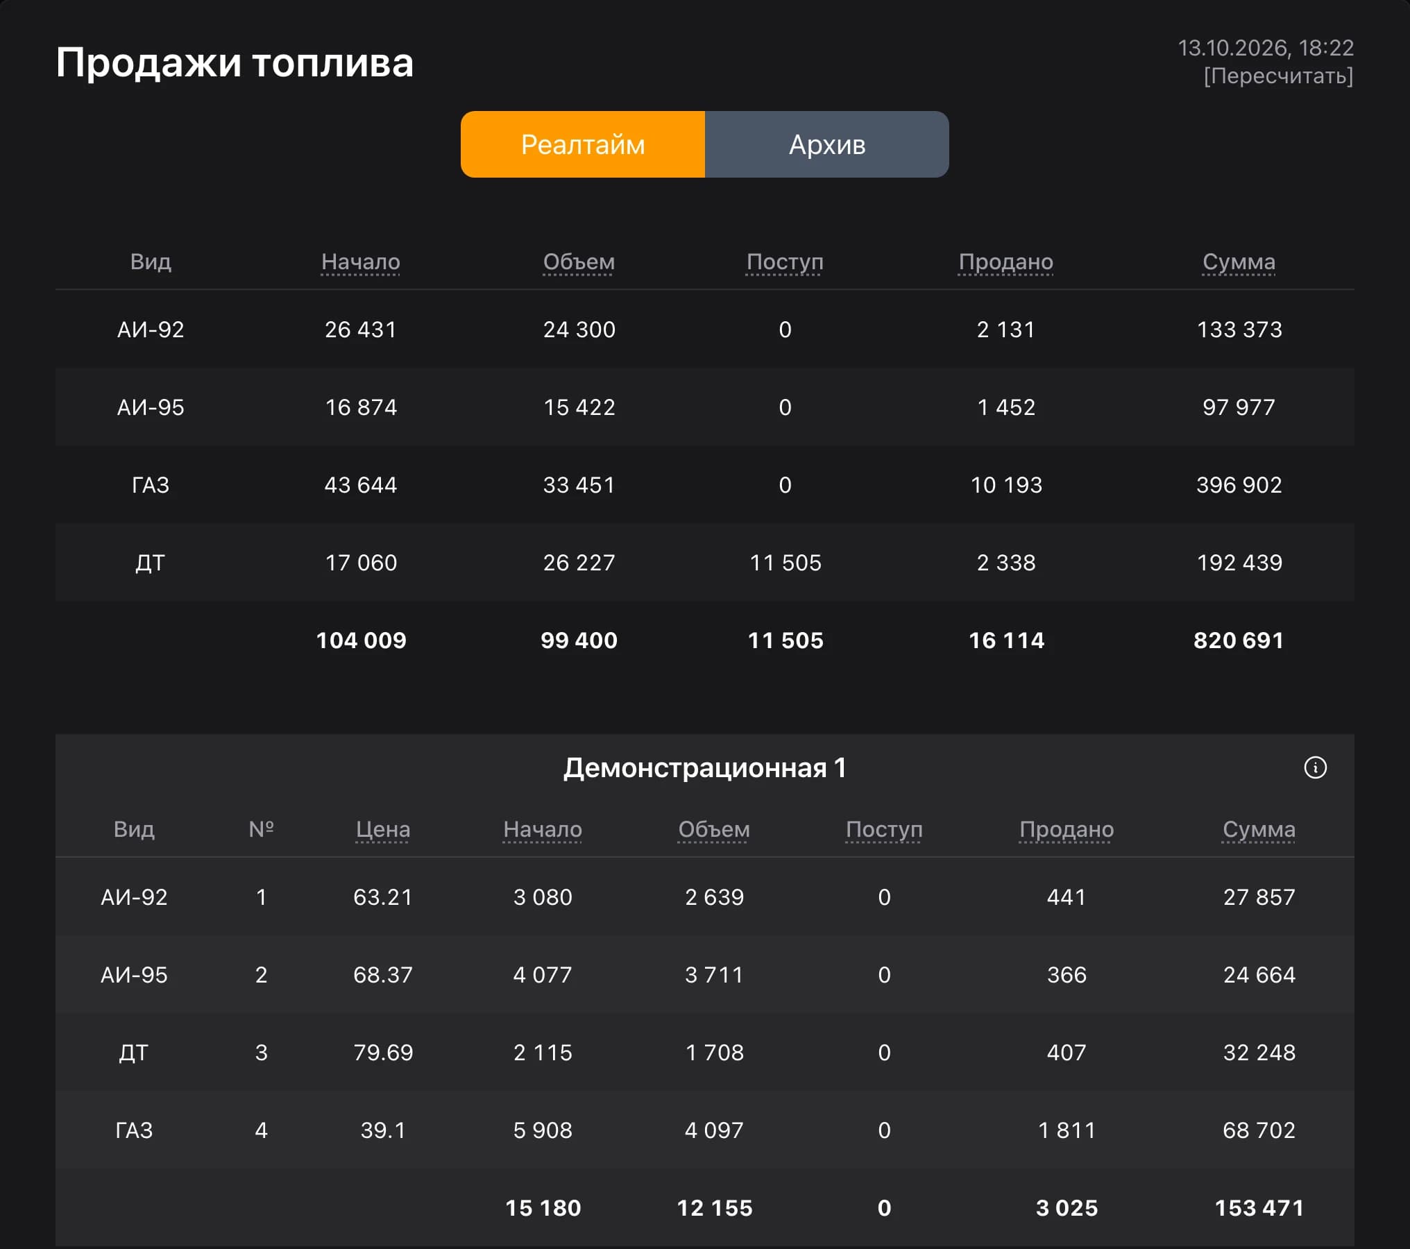The height and width of the screenshot is (1249, 1410).
Task: Click the timestamp 13.10.2026, 18:22
Action: (1266, 48)
